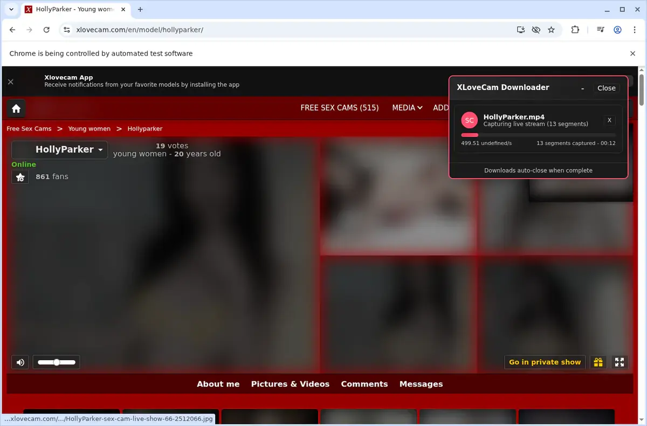
Task: Open the Chrome three-dot menu
Action: (x=635, y=30)
